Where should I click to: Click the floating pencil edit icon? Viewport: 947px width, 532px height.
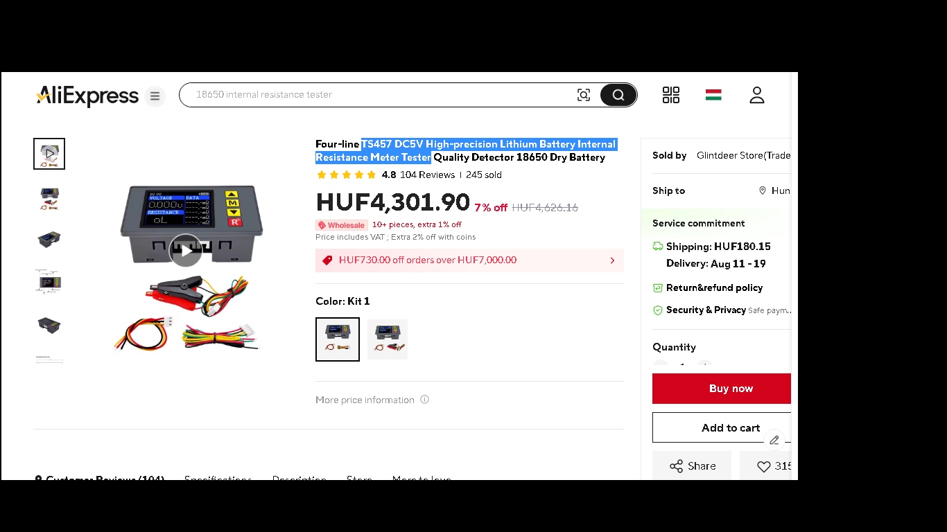[x=774, y=440]
